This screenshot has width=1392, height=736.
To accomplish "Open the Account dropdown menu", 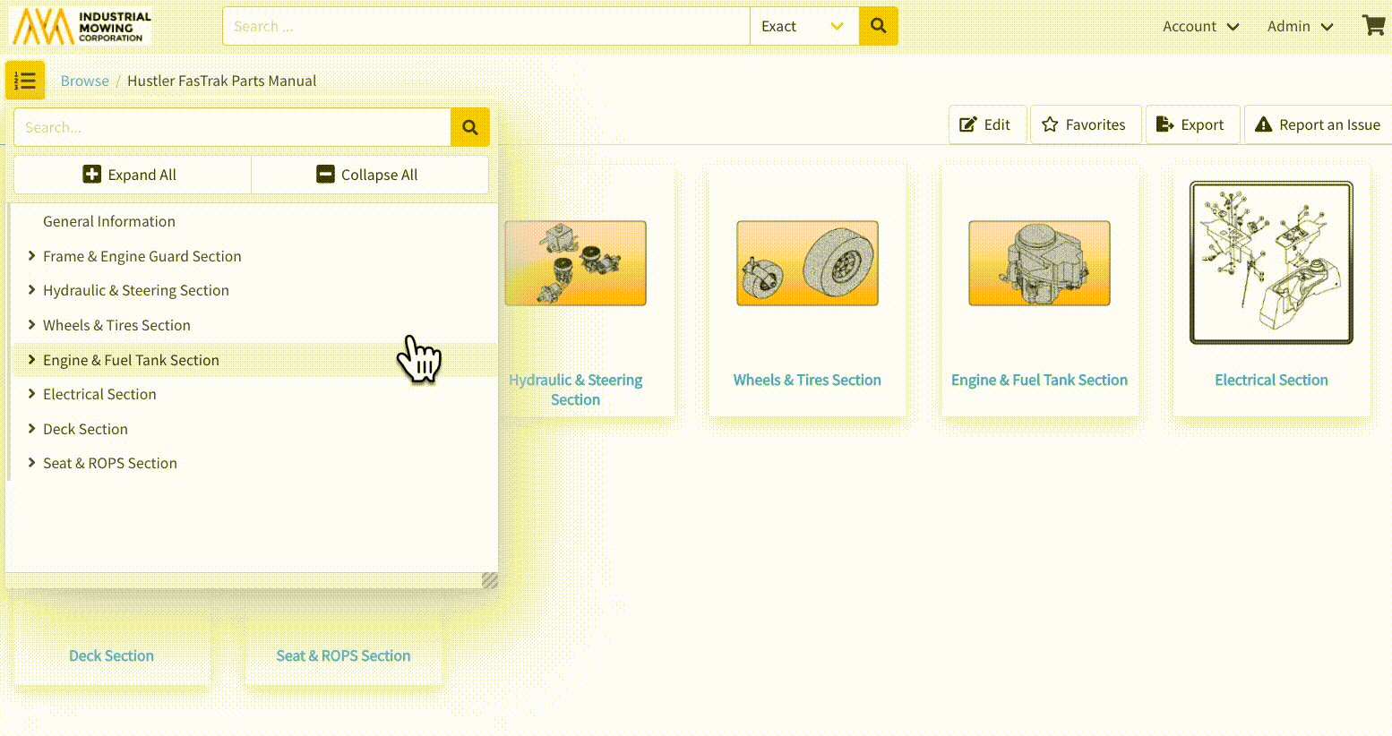I will [x=1200, y=26].
